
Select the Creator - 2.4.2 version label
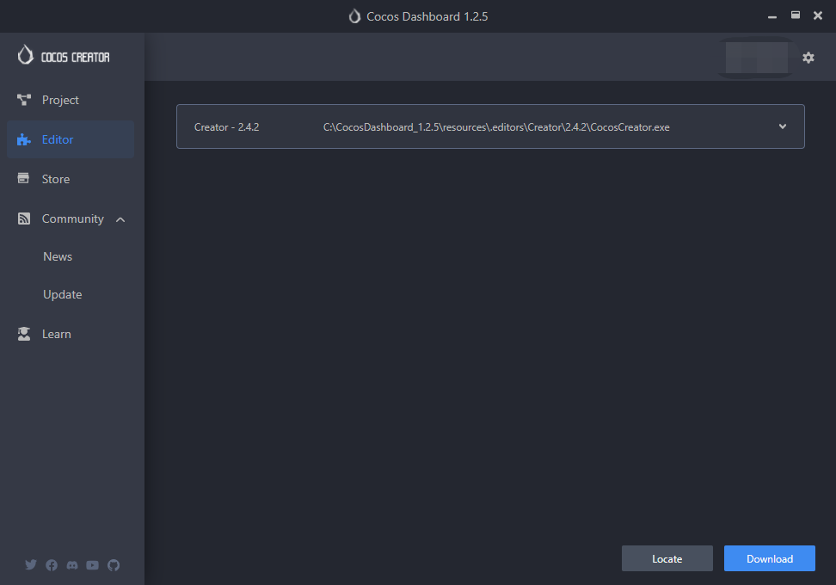tap(226, 127)
